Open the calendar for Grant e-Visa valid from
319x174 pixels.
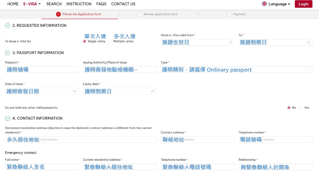230,42
